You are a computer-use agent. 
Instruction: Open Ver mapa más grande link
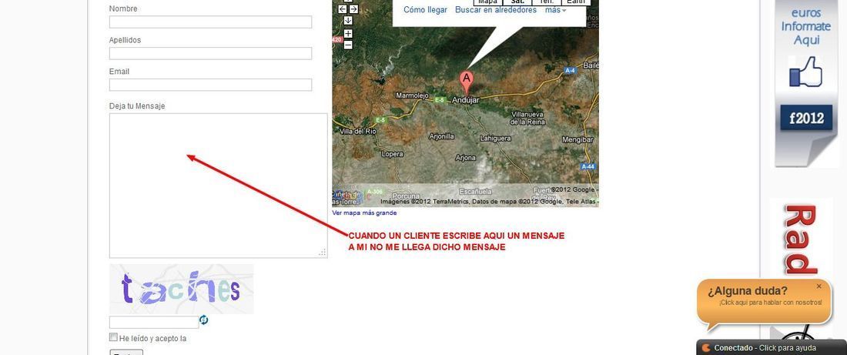tap(365, 213)
